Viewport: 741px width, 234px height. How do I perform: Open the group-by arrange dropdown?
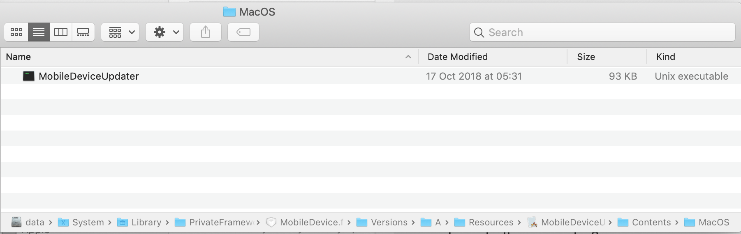click(x=120, y=32)
